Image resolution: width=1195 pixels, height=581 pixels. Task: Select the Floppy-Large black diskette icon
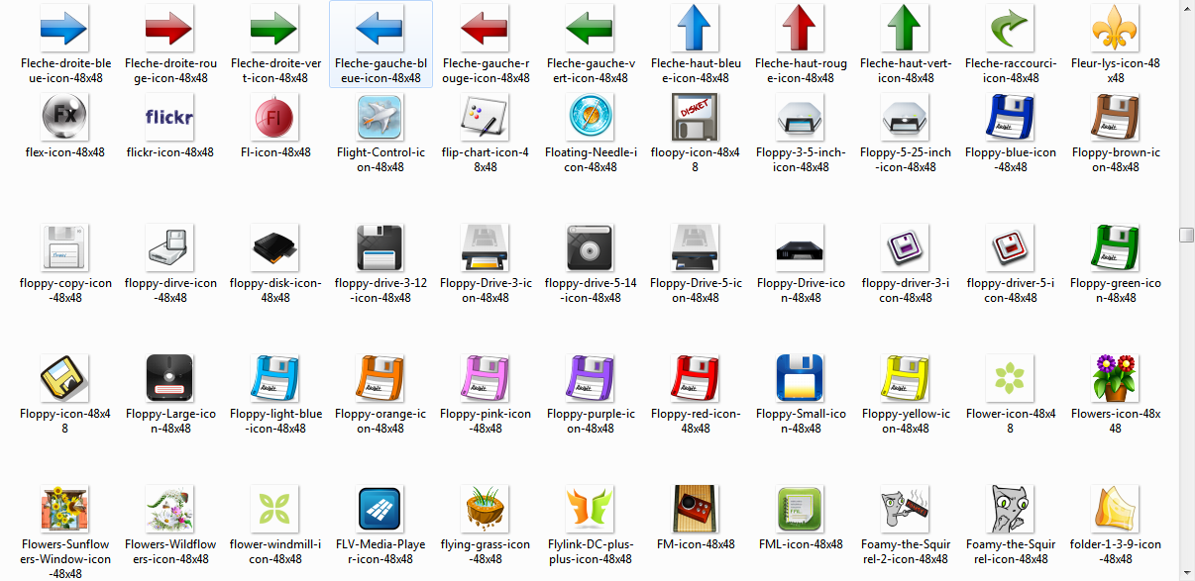[x=170, y=378]
